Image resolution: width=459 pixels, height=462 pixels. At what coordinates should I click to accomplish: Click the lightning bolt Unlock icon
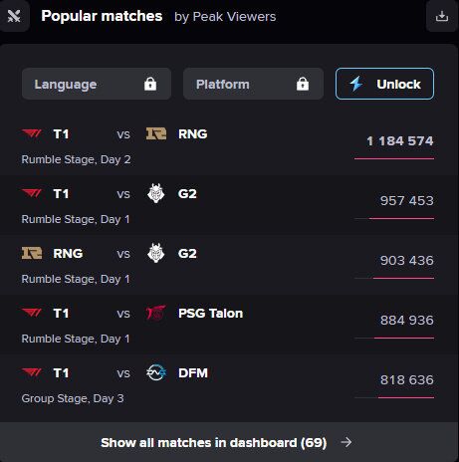click(356, 84)
